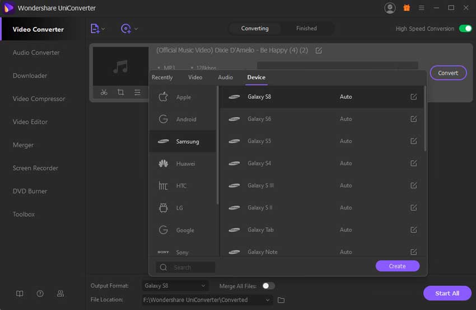The height and width of the screenshot is (310, 476).
Task: Click the Create button
Action: coord(397,266)
